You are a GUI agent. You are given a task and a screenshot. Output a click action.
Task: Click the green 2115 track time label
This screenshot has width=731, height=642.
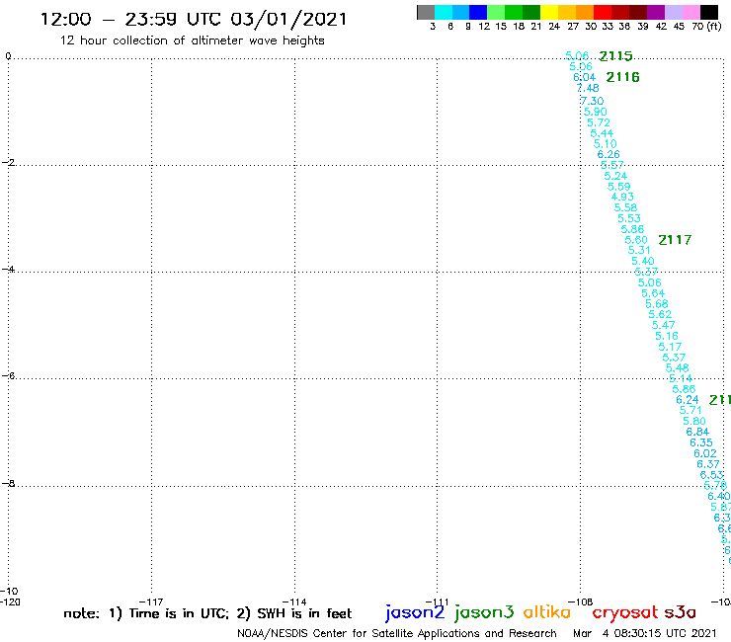coord(615,56)
